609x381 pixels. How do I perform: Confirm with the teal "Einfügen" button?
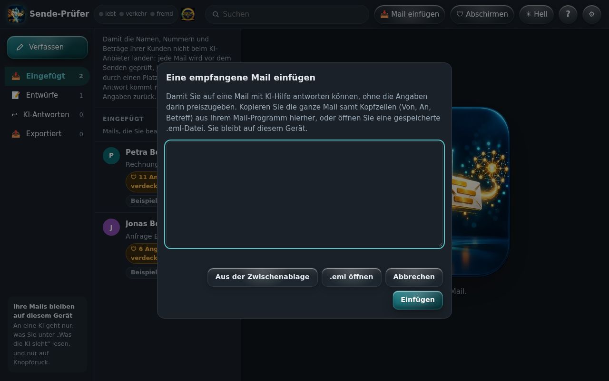(x=418, y=300)
